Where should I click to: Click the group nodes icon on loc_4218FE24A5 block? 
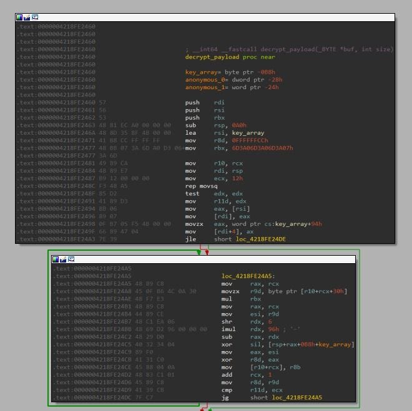[71, 259]
